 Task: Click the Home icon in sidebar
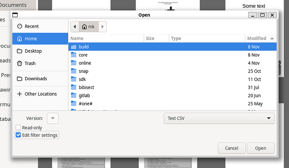coord(19,39)
